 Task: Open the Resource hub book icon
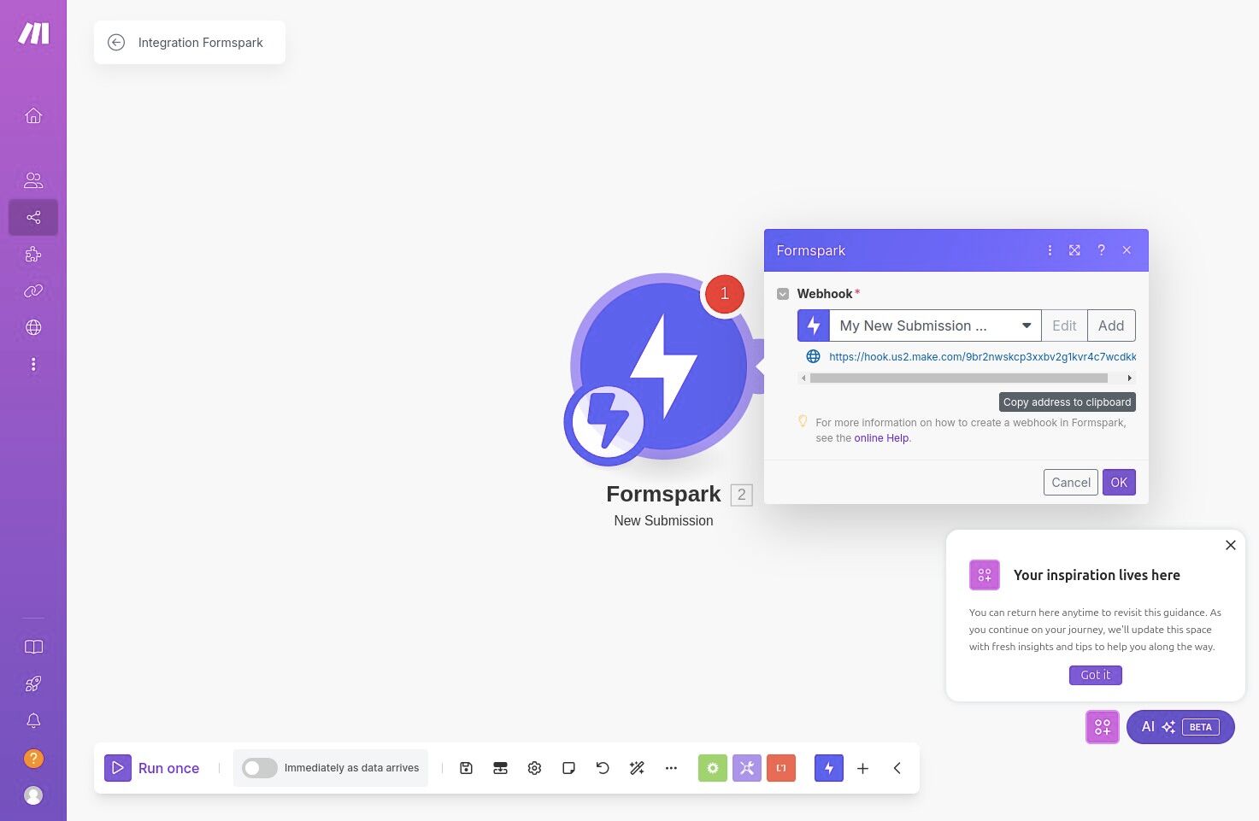[33, 647]
